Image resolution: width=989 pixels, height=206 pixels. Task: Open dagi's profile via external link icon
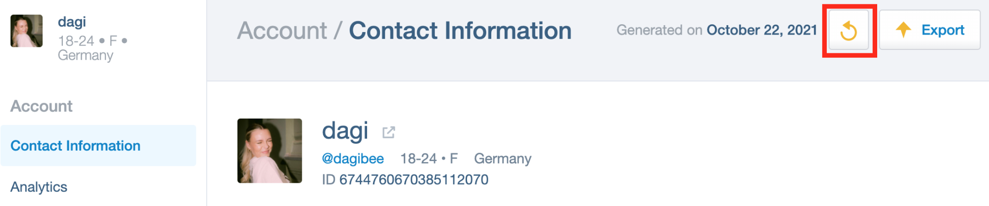(x=389, y=132)
